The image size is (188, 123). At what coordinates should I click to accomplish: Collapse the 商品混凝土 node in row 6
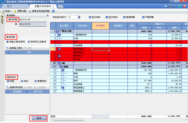[x=59, y=49]
